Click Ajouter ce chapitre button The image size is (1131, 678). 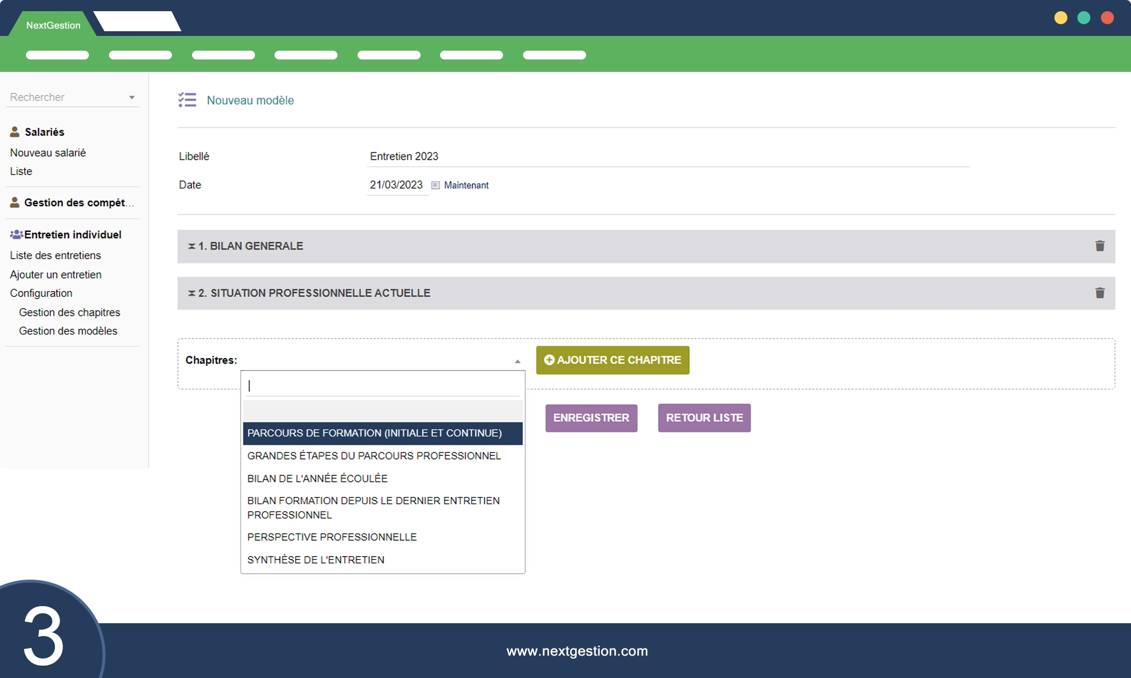coord(612,360)
